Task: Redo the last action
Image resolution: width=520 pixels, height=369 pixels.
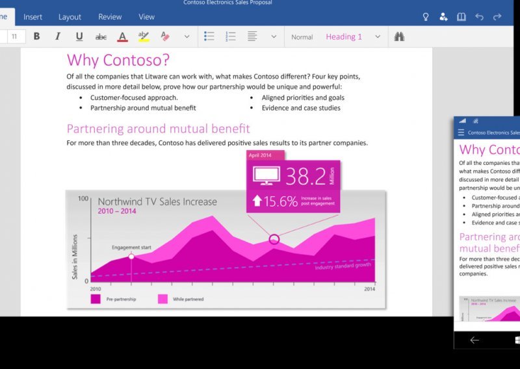Action: click(x=497, y=17)
